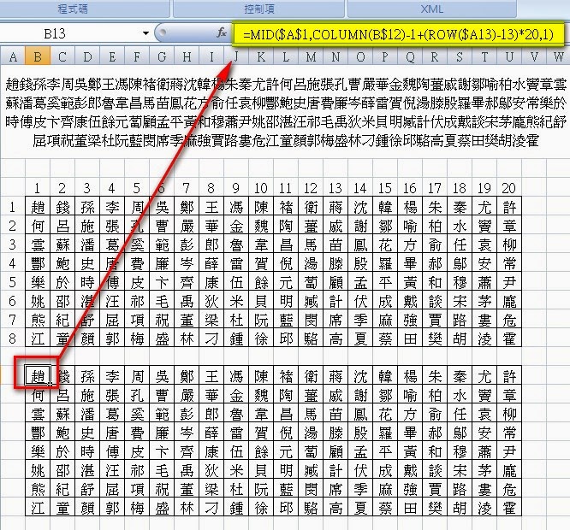Click 柳 at end of upper table row 3
Screen dimensions: 570x530
509,244
